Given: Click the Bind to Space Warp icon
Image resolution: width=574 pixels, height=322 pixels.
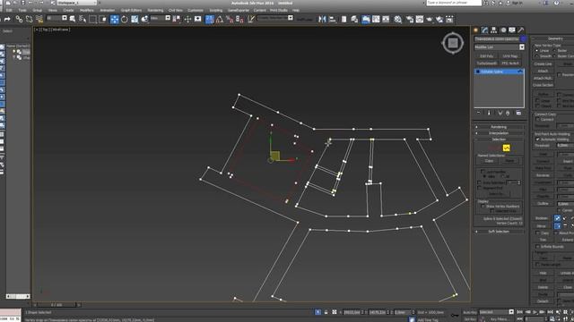Looking at the screenshot, I should pos(39,20).
